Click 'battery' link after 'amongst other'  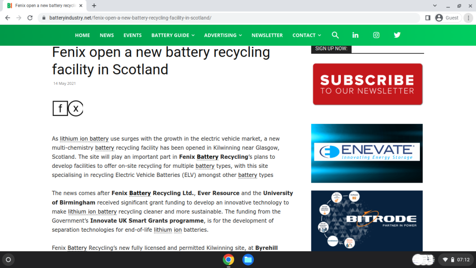248,175
